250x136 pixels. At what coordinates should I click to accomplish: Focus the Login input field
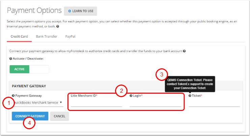(155, 103)
